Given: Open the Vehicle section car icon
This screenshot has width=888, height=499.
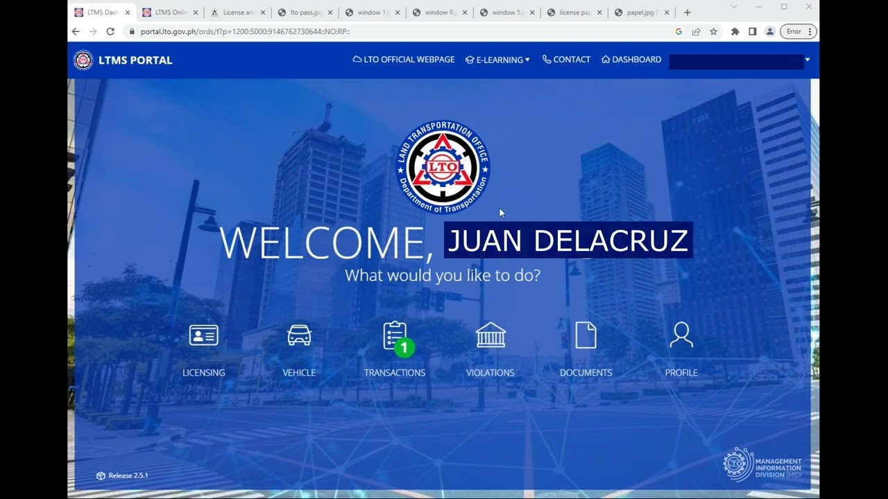Looking at the screenshot, I should [x=299, y=335].
